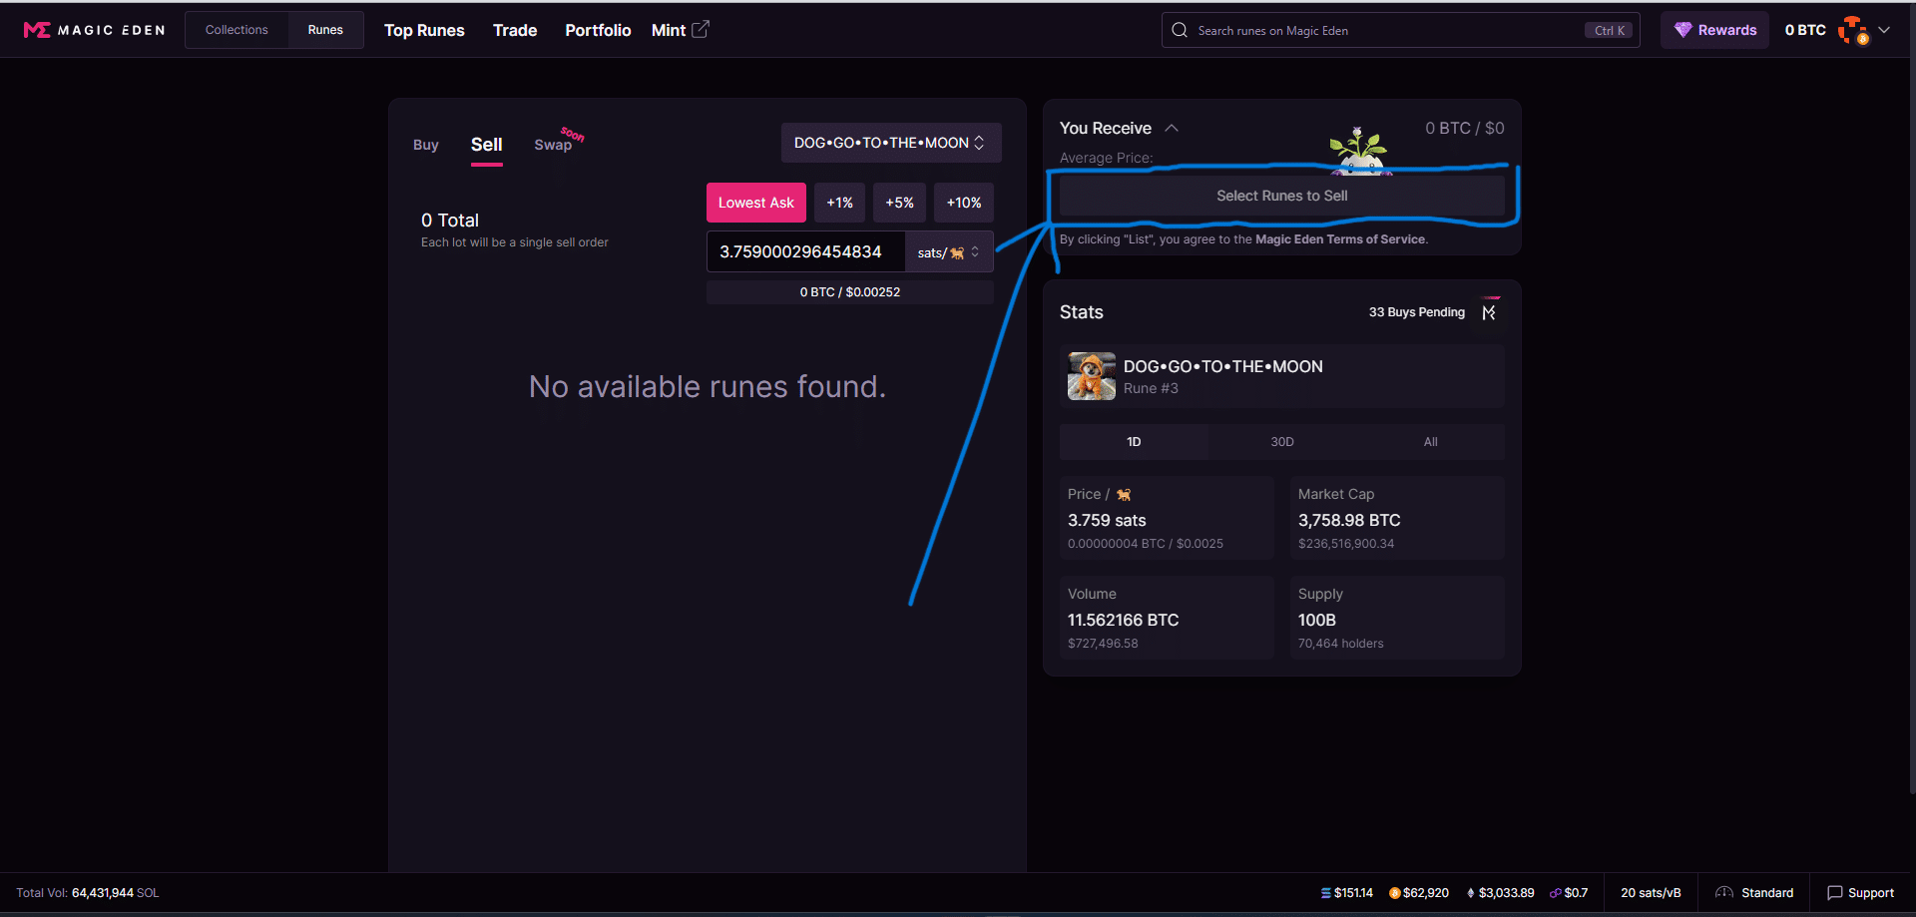Click the search magnifier icon
Screen dimensions: 1916x917
point(1180,30)
